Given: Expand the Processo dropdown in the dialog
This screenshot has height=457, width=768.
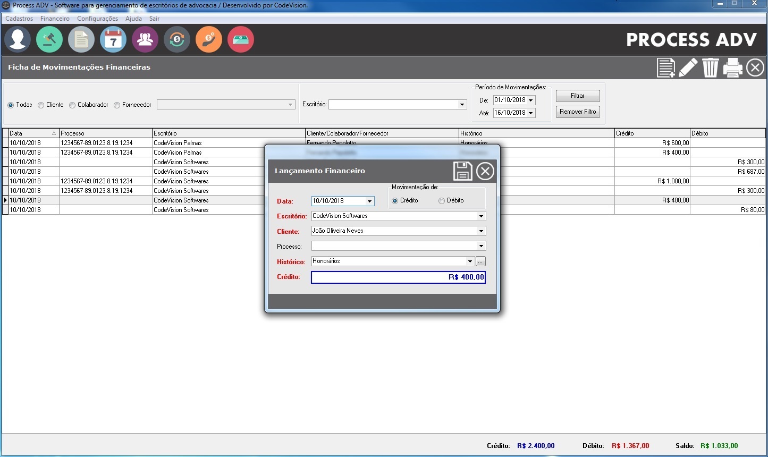Looking at the screenshot, I should [x=481, y=246].
